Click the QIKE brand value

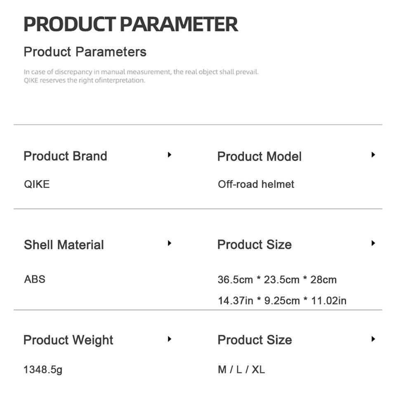pyautogui.click(x=37, y=184)
